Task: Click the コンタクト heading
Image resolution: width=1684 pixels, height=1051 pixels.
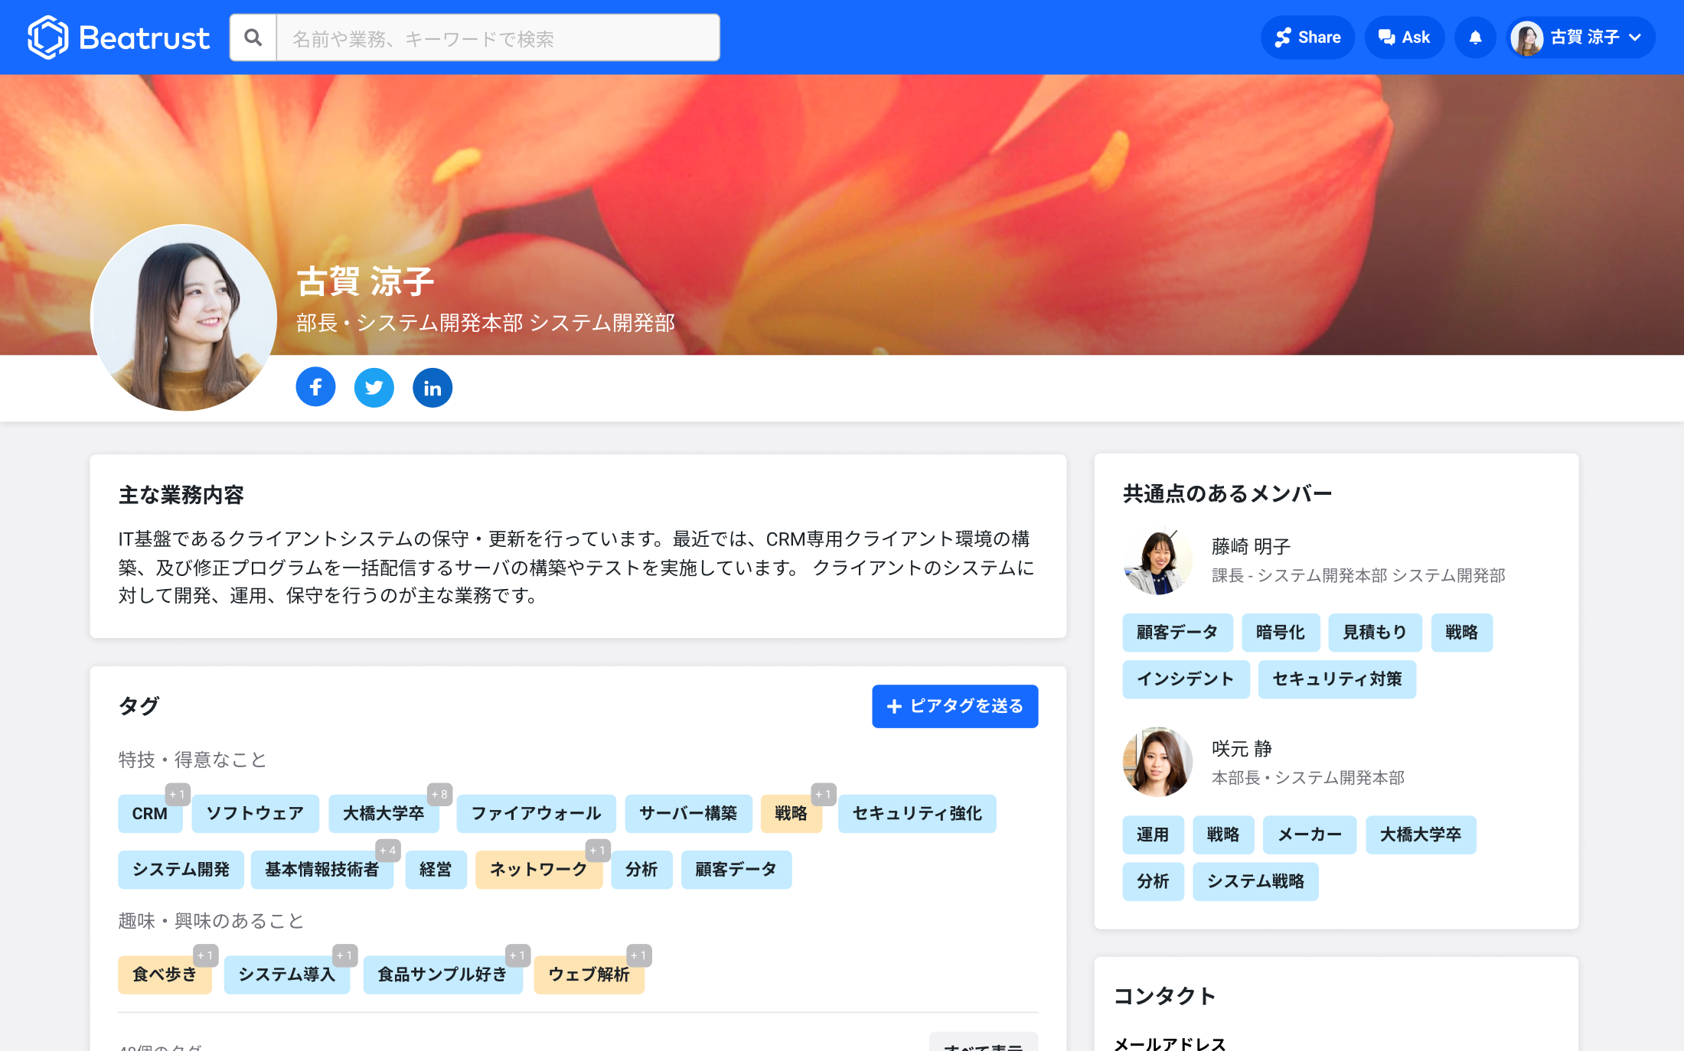Action: [x=1165, y=996]
